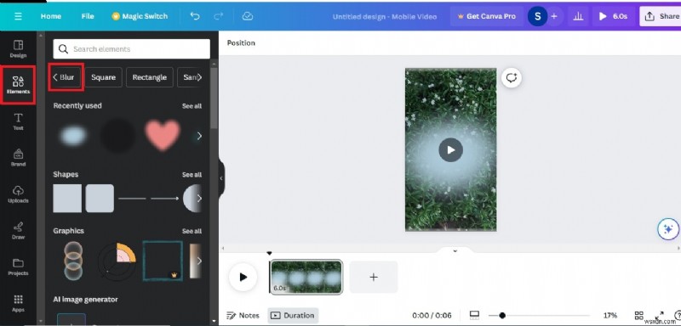The height and width of the screenshot is (326, 681).
Task: Show more chips with right chevron
Action: coord(199,77)
